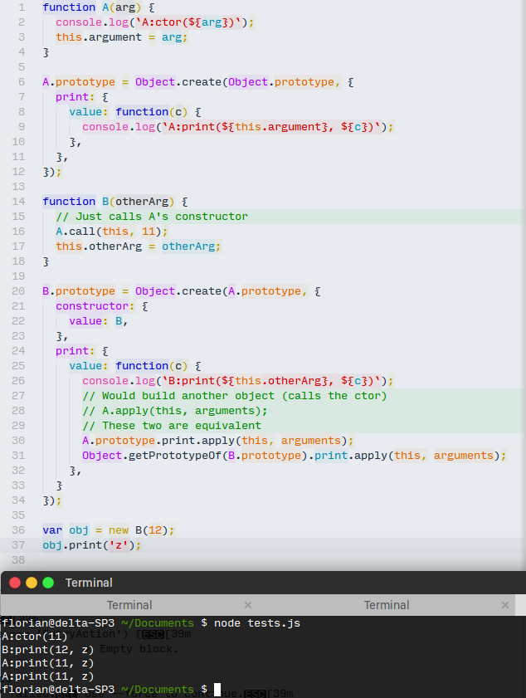The height and width of the screenshot is (698, 526).
Task: Click the 'function B(otherArg)' declaration
Action: (x=114, y=202)
